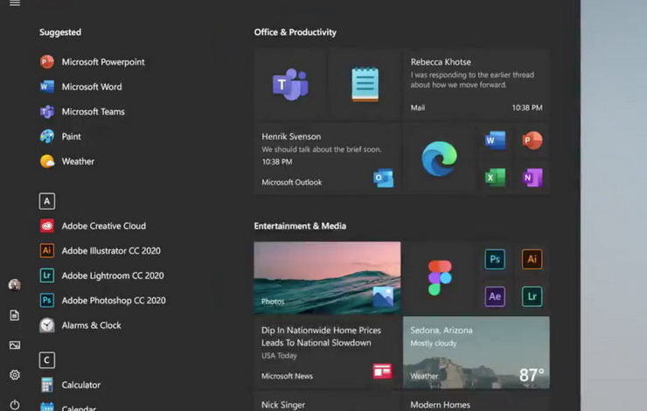This screenshot has width=647, height=411.
Task: Open the small After Effects tile
Action: click(495, 296)
